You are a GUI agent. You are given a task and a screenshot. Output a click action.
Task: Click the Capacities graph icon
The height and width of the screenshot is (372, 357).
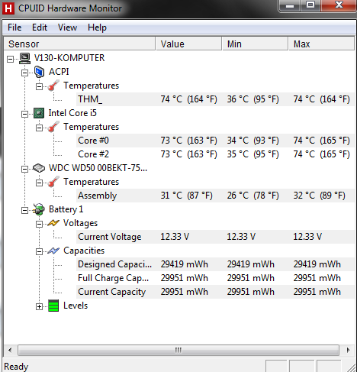click(53, 251)
